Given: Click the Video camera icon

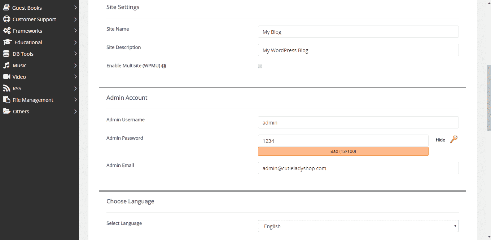Looking at the screenshot, I should [x=6, y=77].
